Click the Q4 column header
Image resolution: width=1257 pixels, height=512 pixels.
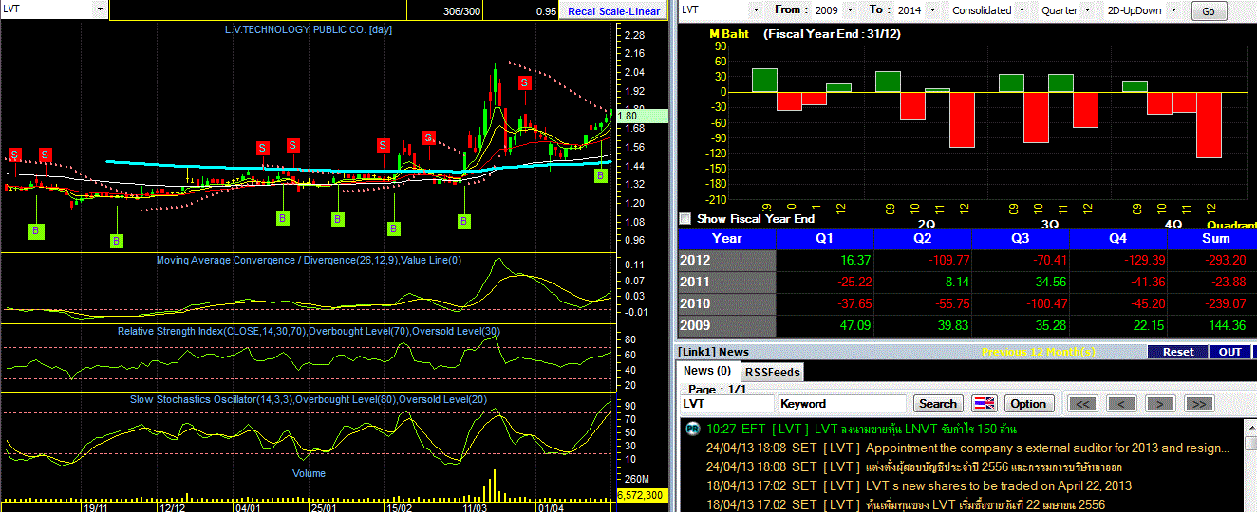click(x=1119, y=239)
